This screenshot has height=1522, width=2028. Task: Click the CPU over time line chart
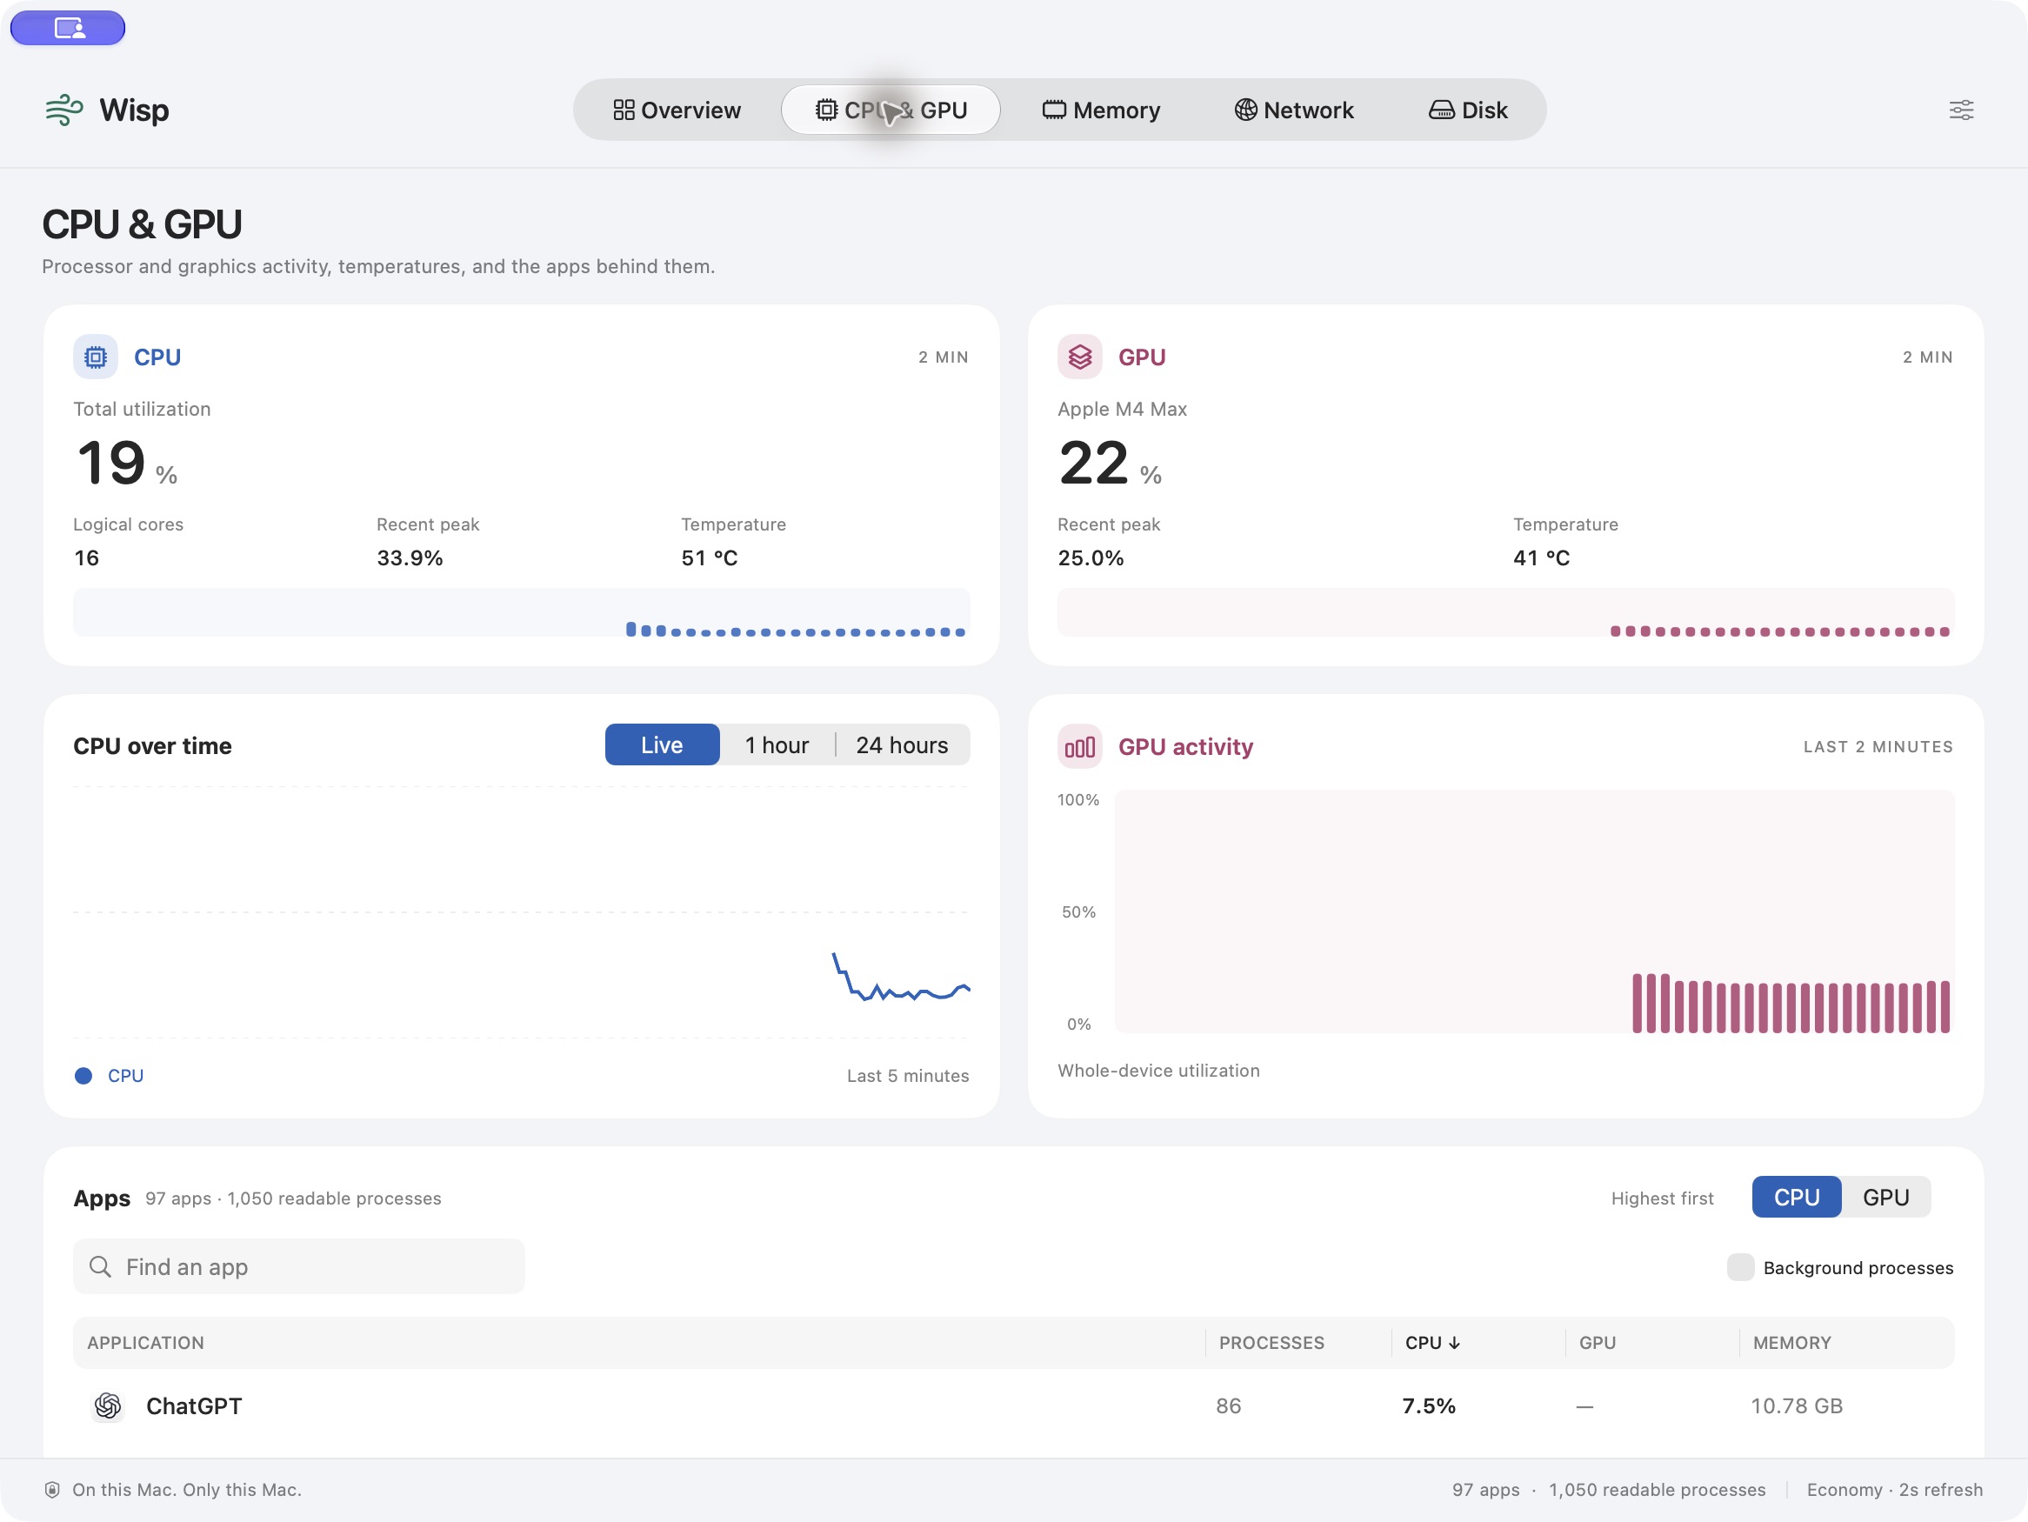522,912
